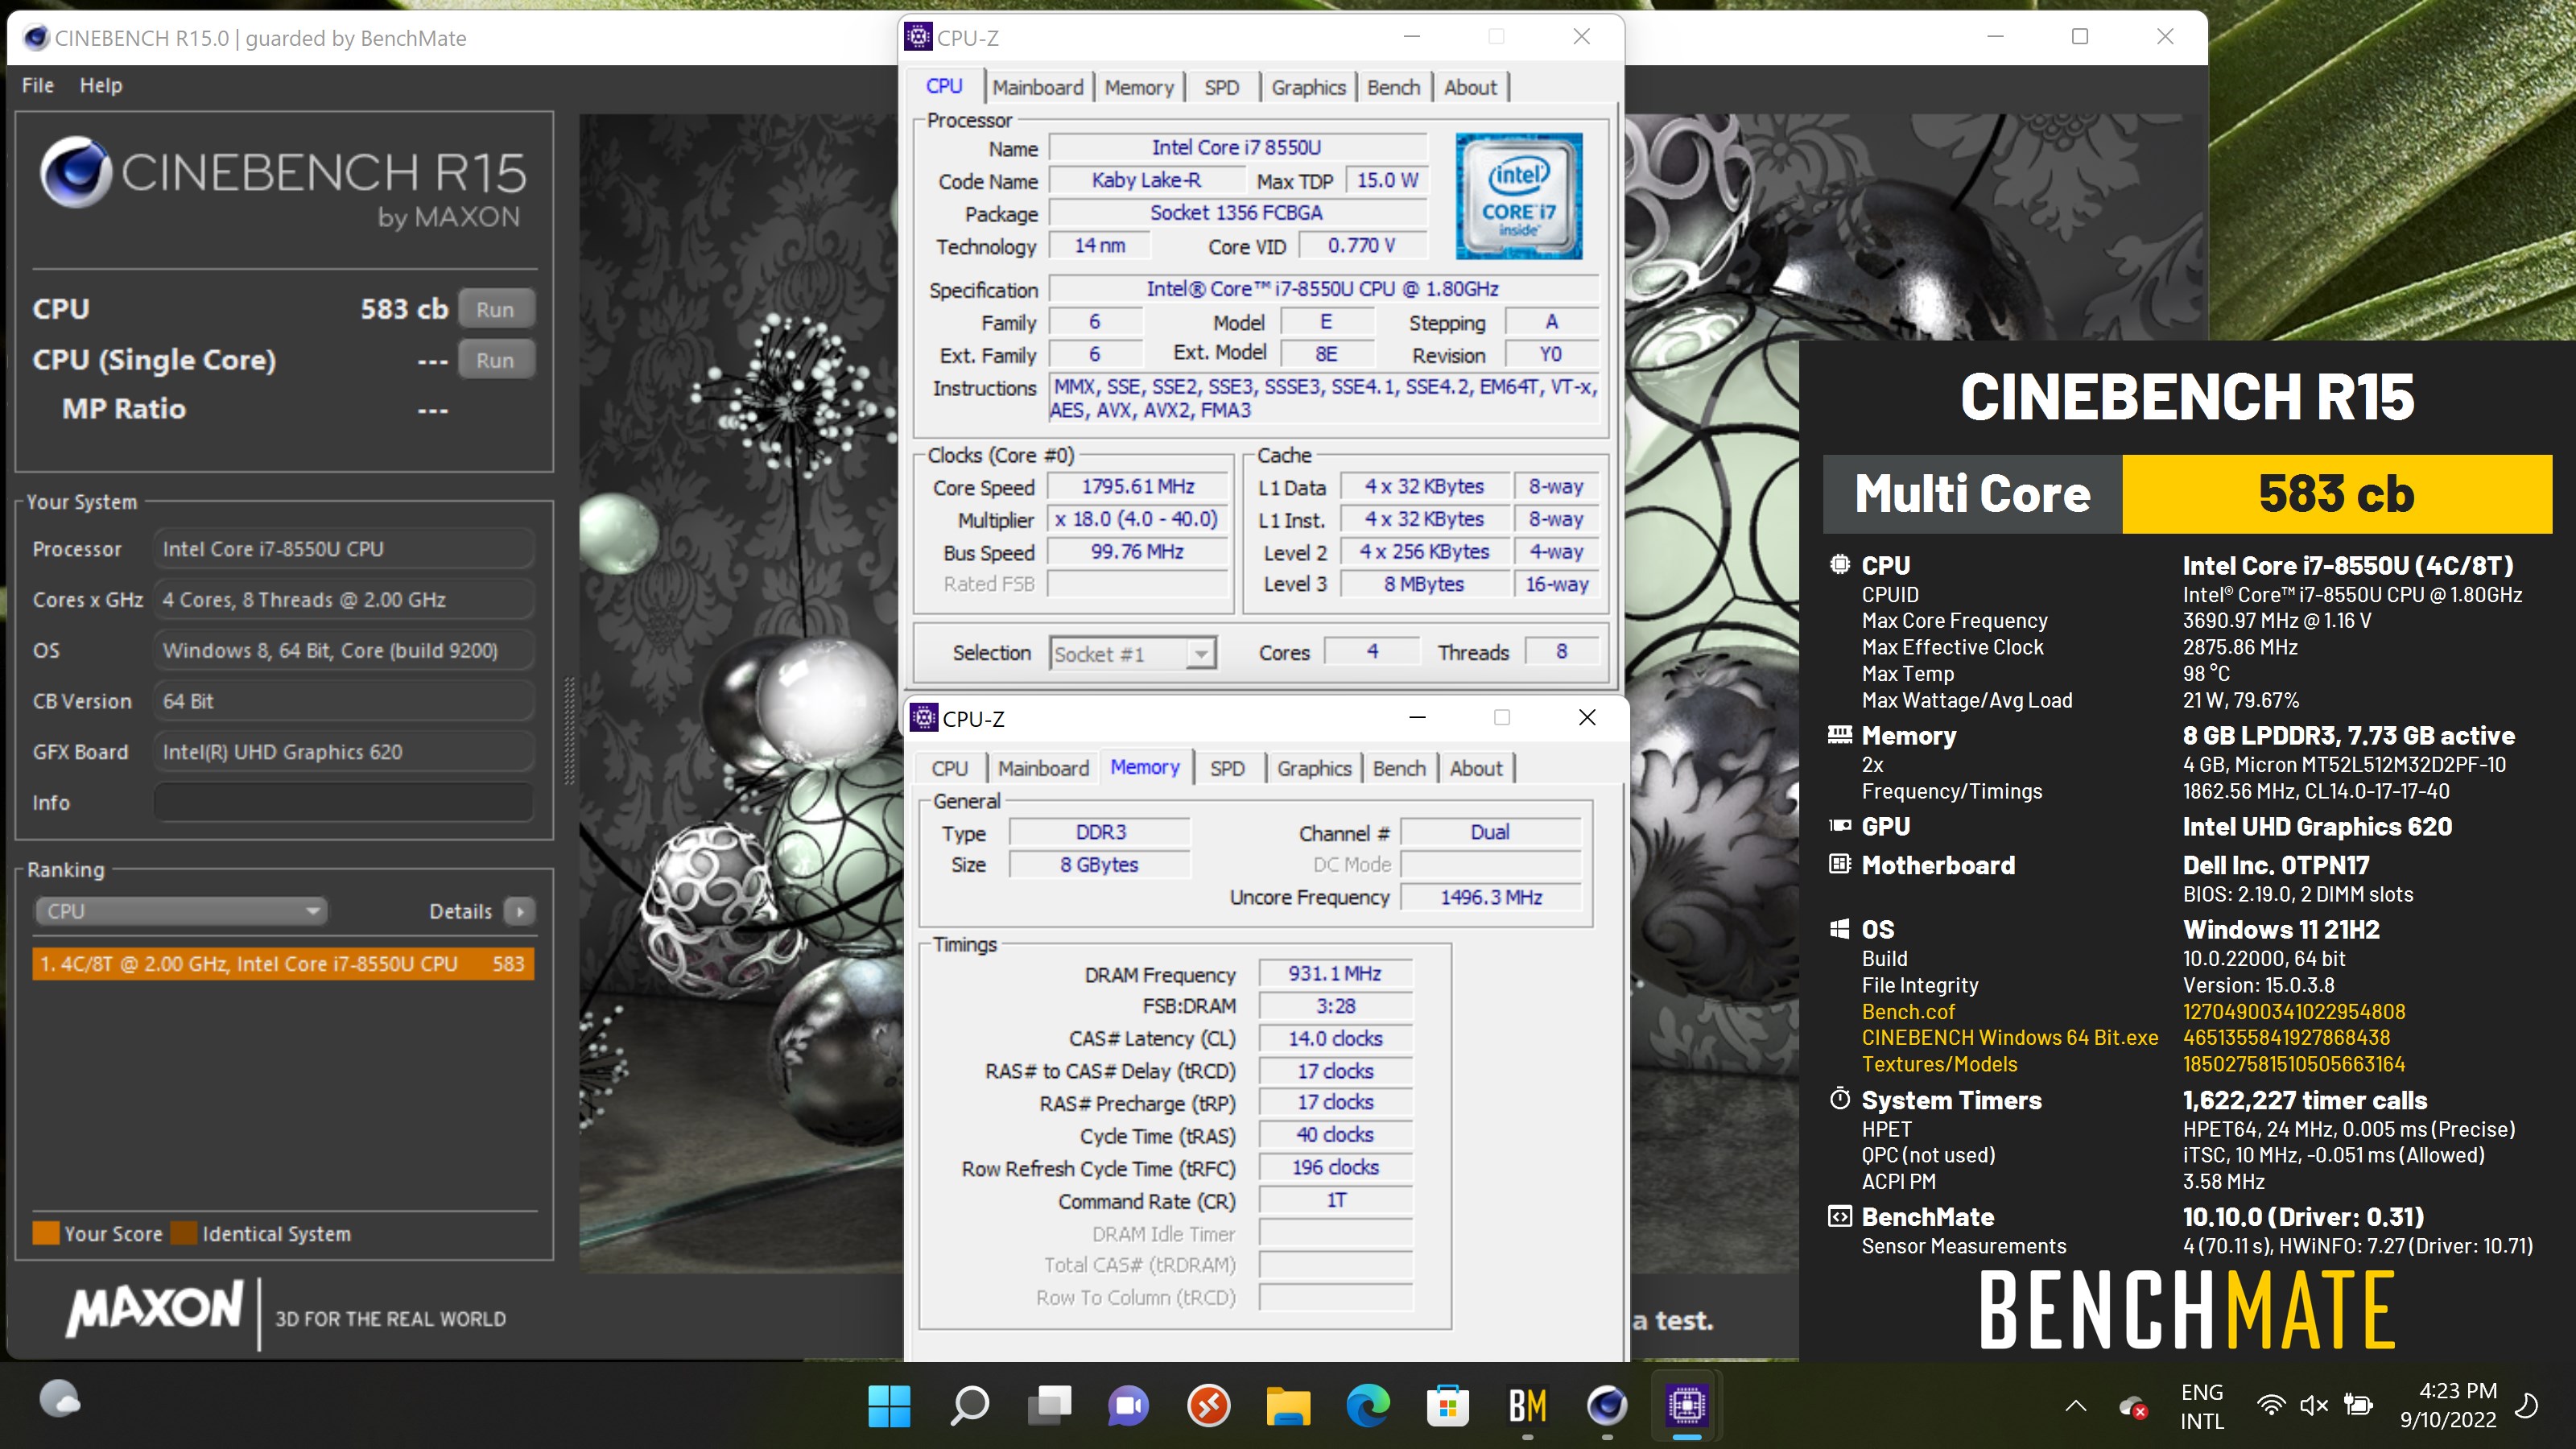Switch to CPU-Z via its taskbar icon

coord(1687,1406)
